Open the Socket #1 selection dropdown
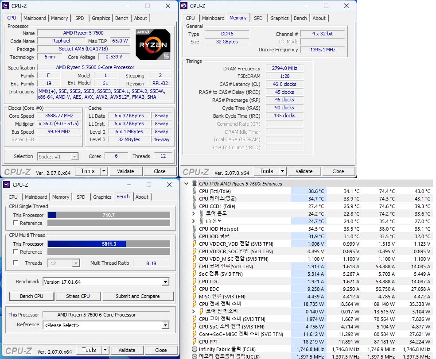This screenshot has width=436, height=359. [x=74, y=157]
